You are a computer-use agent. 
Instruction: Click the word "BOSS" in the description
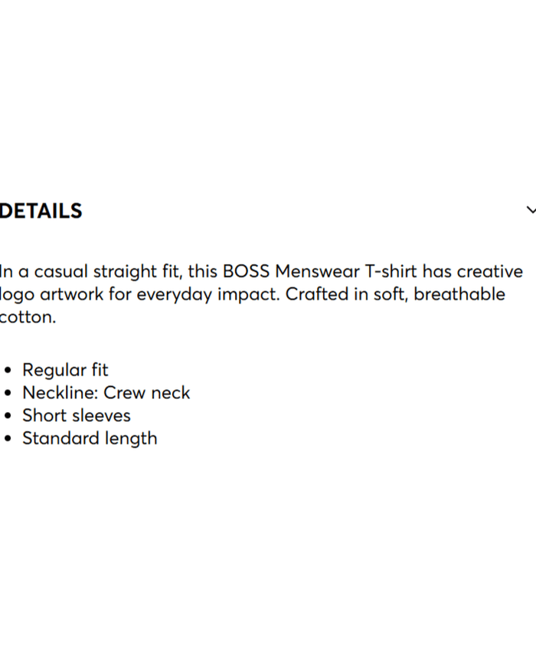click(247, 272)
